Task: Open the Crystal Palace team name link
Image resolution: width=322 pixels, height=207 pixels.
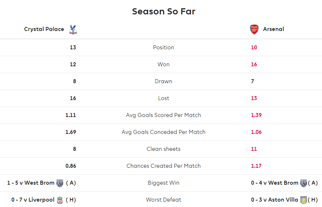Action: (x=44, y=29)
